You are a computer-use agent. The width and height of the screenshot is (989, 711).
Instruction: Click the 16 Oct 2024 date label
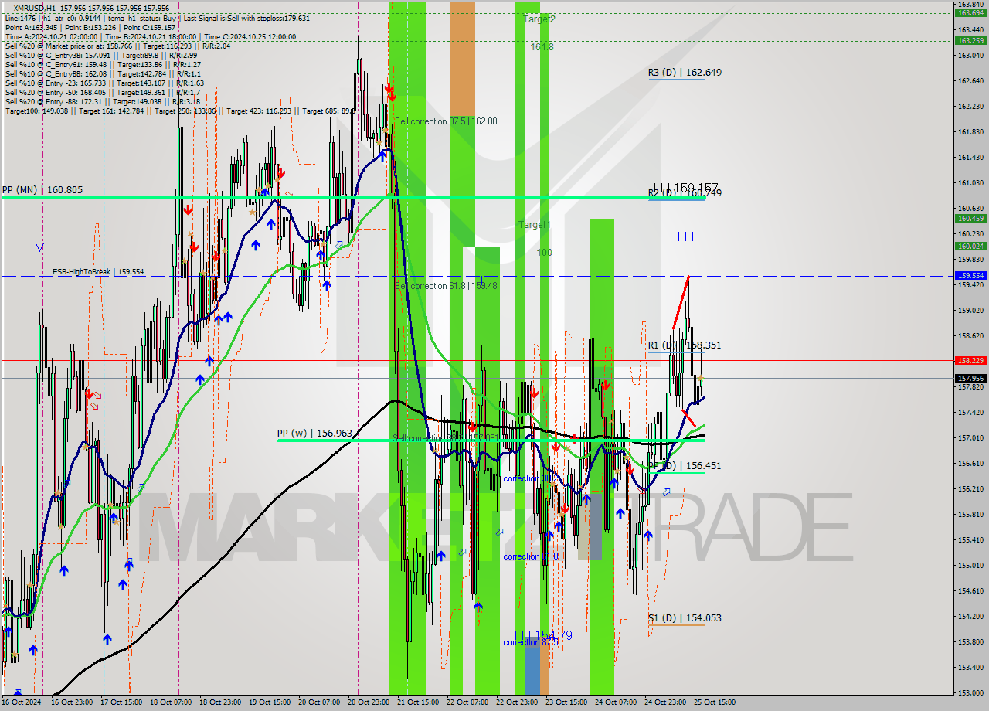(x=21, y=702)
